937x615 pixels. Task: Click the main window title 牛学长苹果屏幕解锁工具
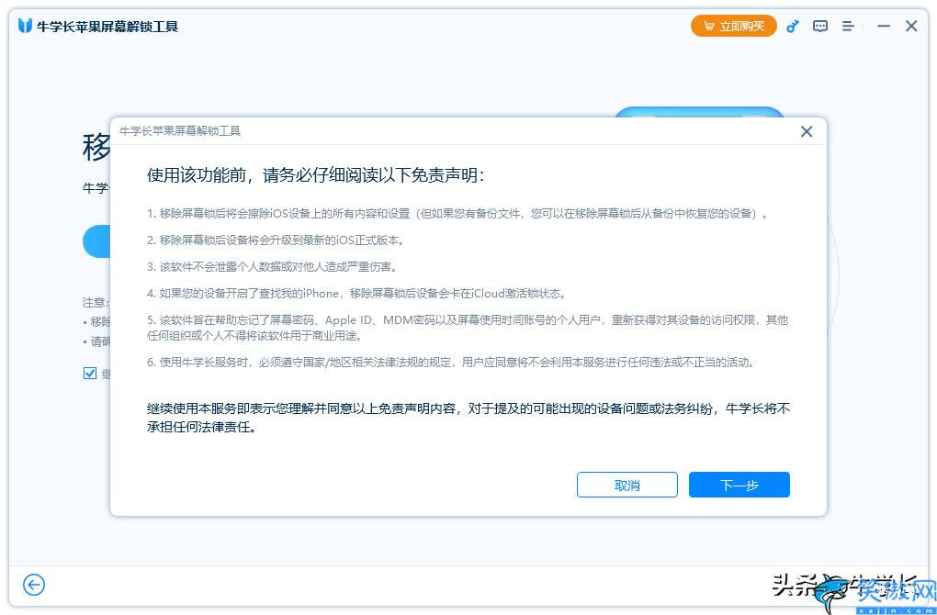point(107,27)
